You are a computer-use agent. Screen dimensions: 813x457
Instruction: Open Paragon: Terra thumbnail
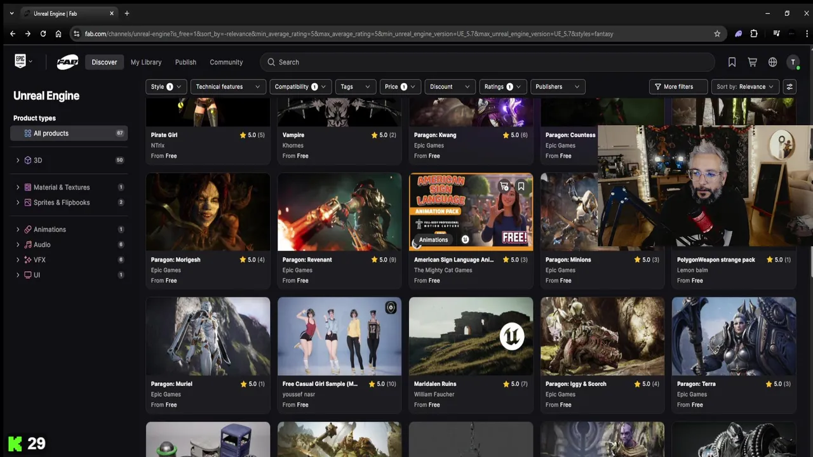[734, 336]
